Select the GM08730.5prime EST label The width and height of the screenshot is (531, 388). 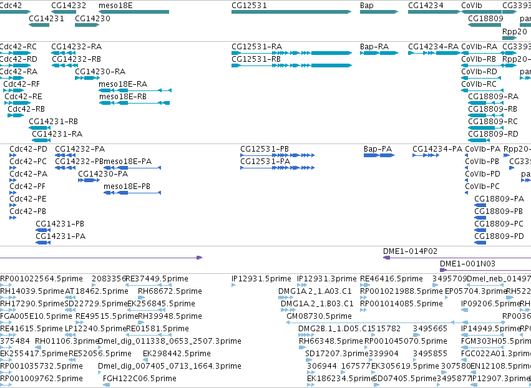(319, 316)
